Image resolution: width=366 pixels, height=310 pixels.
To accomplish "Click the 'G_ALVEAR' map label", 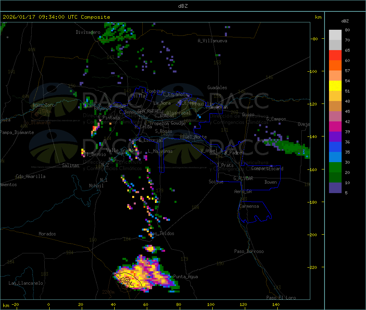I will [243, 178].
